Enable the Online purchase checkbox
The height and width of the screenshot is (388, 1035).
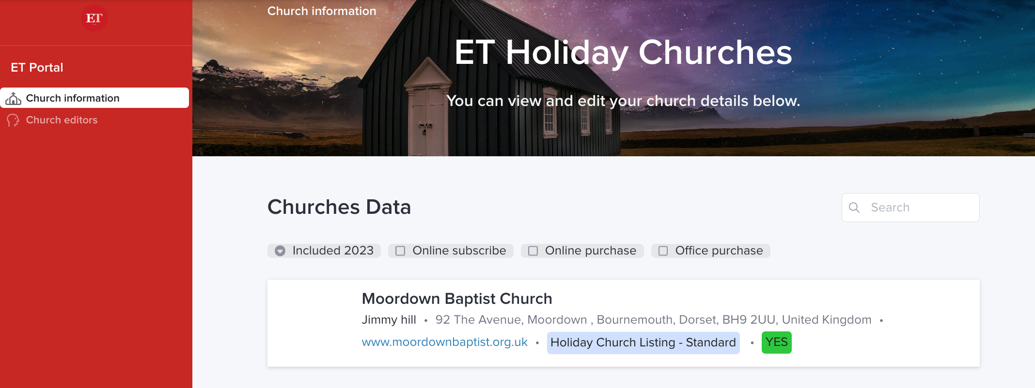tap(533, 251)
